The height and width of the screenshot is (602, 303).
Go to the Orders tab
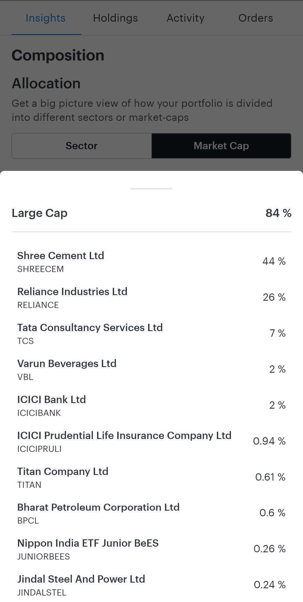[256, 18]
